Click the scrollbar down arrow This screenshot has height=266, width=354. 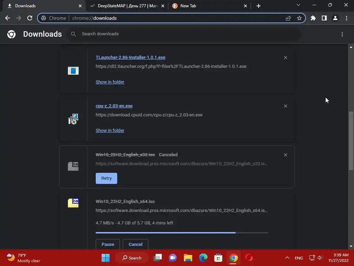(351, 246)
